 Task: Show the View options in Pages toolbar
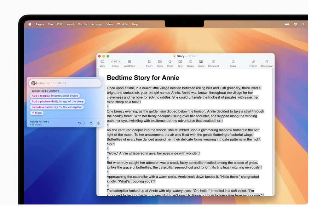click(x=102, y=62)
